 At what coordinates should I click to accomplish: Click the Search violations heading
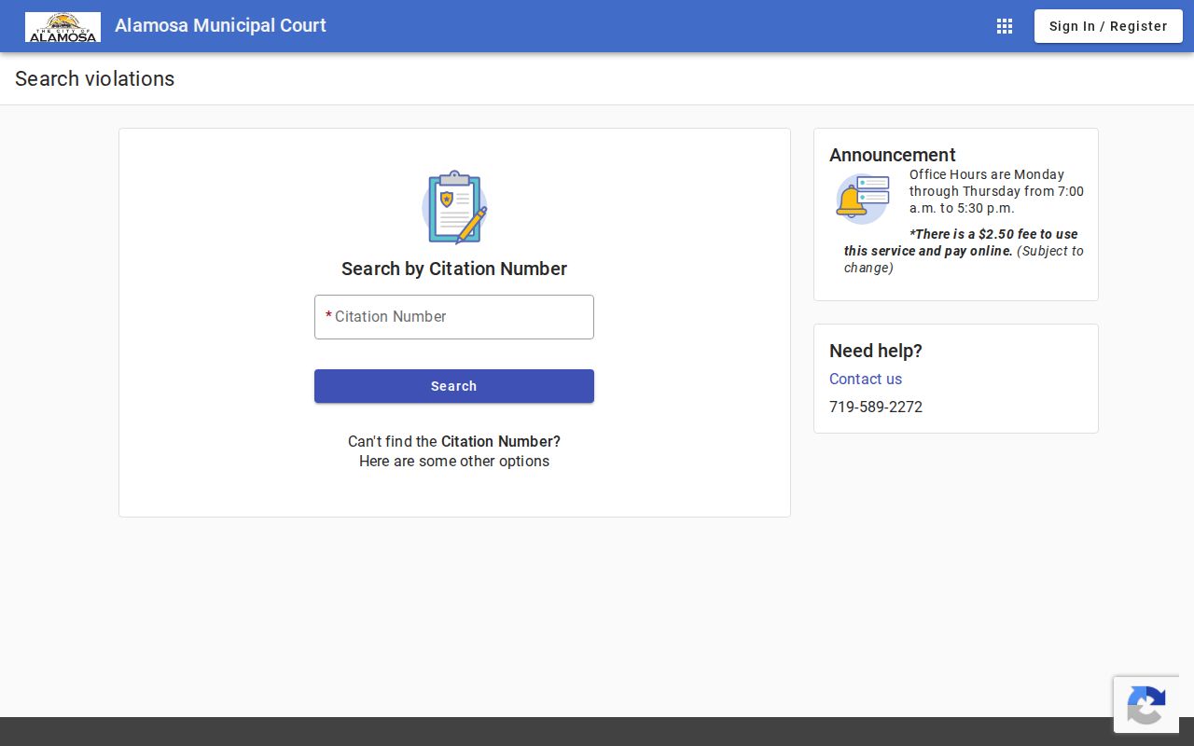pyautogui.click(x=95, y=78)
